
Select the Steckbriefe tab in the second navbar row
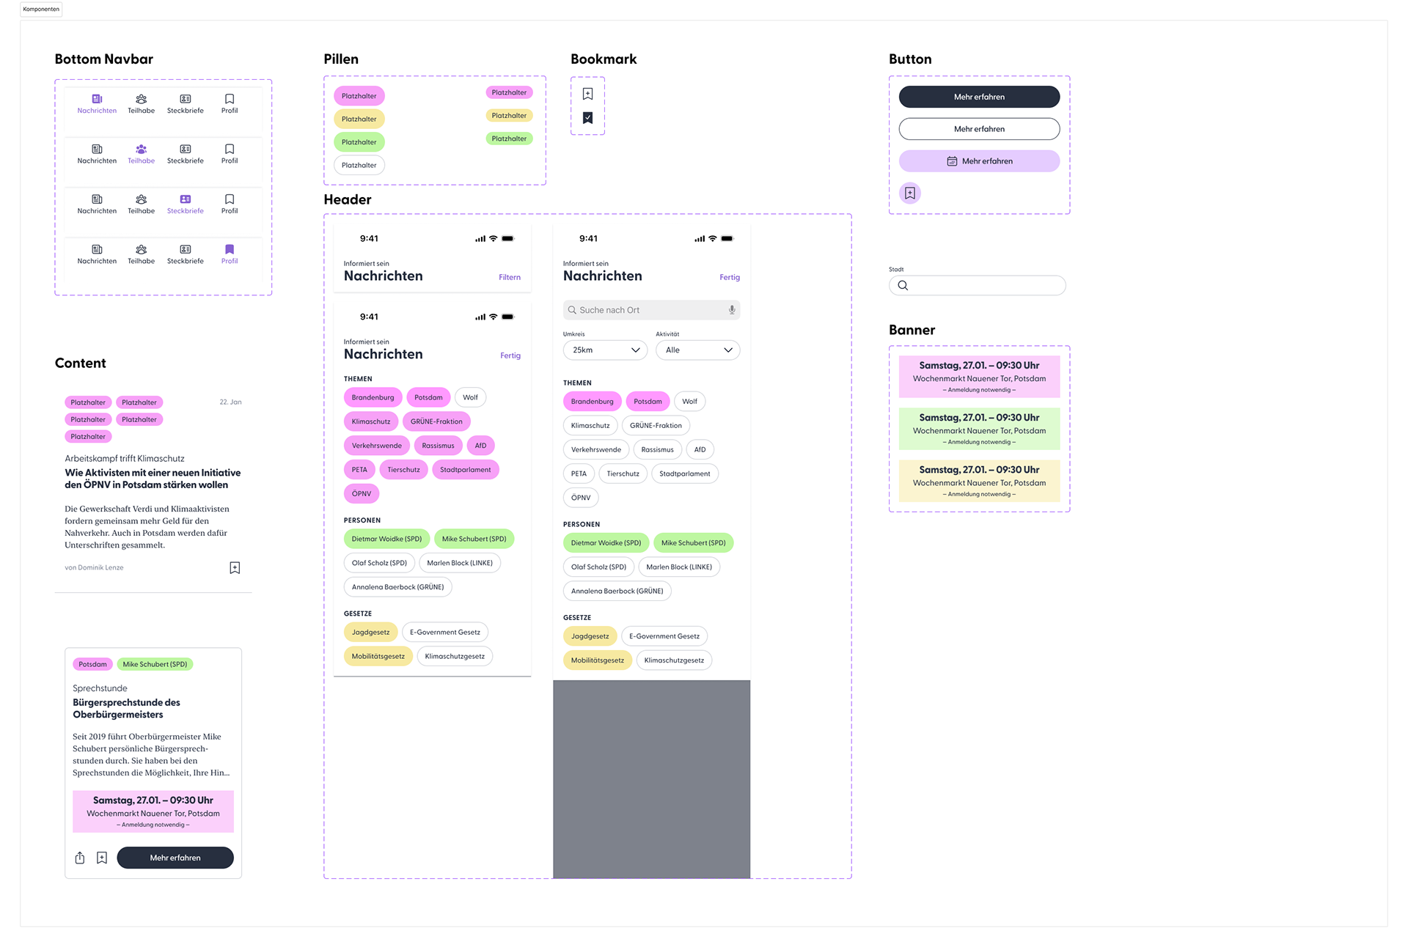pyautogui.click(x=186, y=154)
